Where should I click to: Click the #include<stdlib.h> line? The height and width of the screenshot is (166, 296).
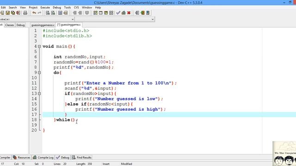click(67, 36)
